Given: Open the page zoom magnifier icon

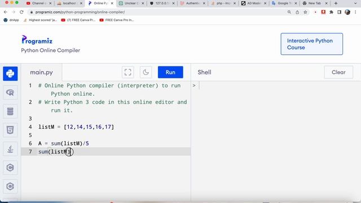Looking at the screenshot, I should [x=289, y=12].
